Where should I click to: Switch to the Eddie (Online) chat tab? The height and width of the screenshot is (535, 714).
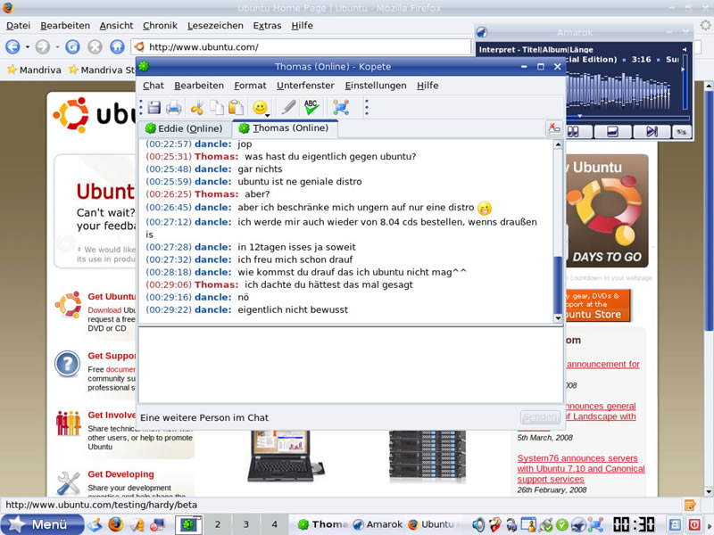[x=185, y=128]
